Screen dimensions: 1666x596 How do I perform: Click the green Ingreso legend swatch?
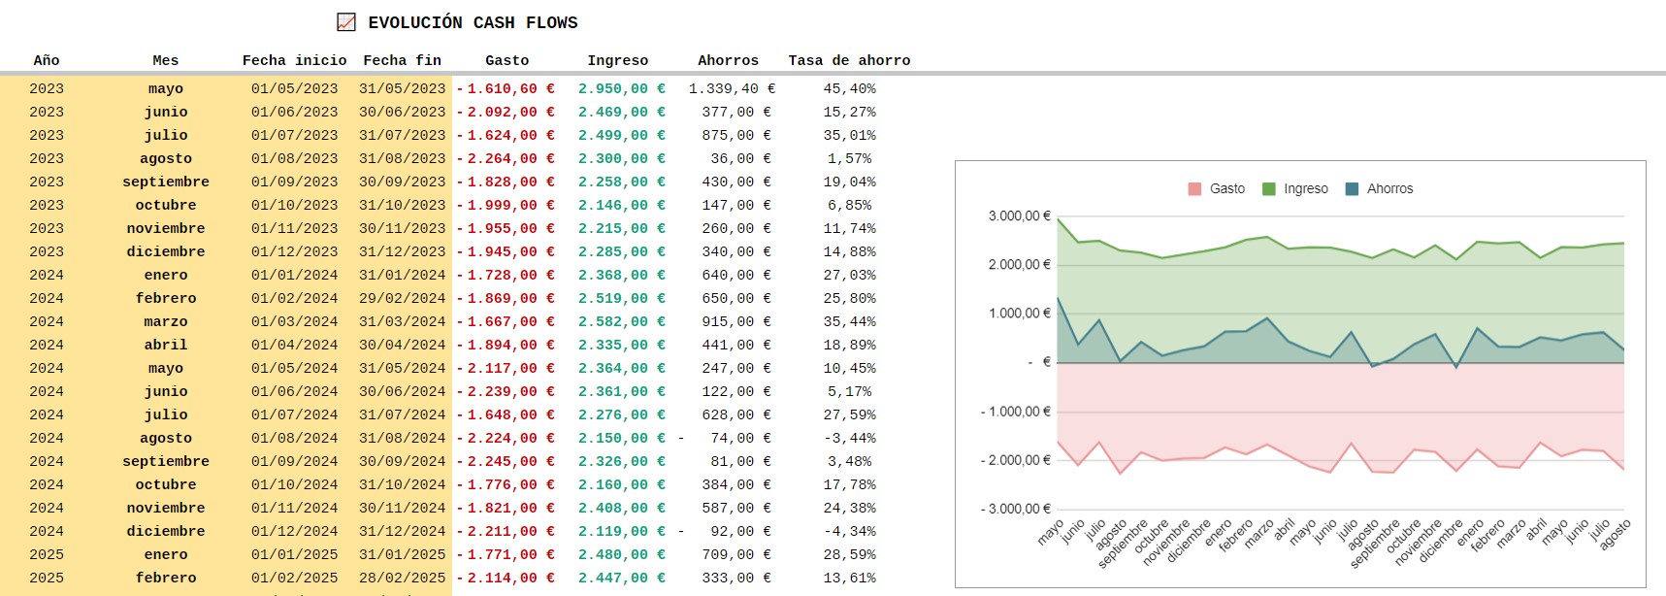point(1268,189)
